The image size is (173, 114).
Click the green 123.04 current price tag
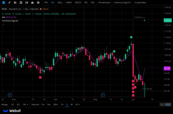coord(168,20)
